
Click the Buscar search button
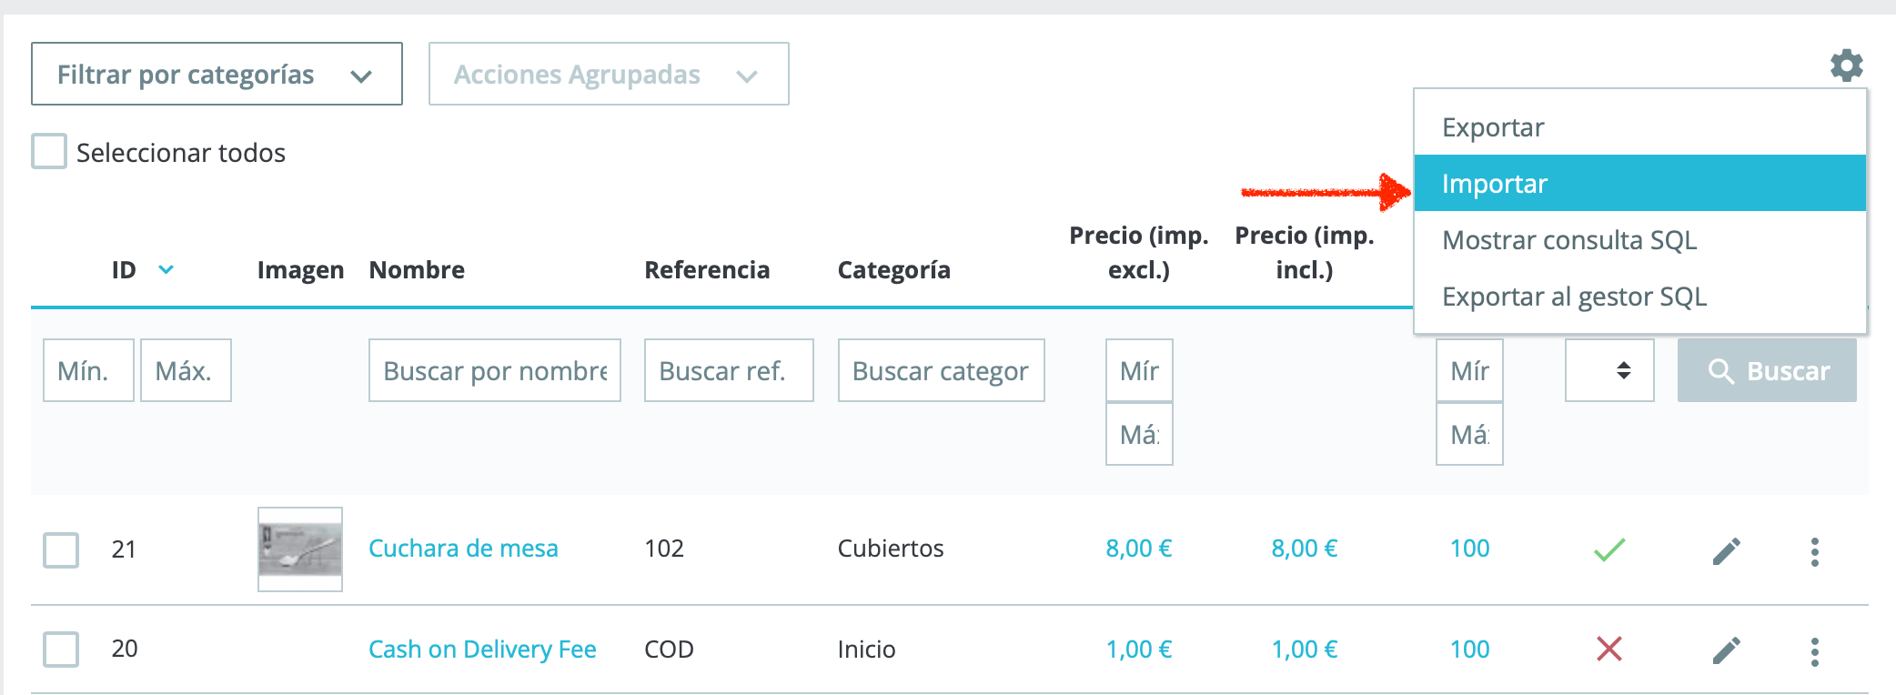[x=1767, y=370]
